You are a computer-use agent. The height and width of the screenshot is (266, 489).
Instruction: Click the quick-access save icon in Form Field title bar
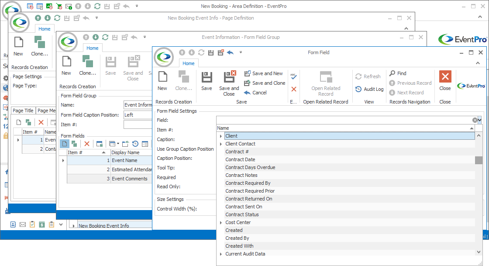[211, 53]
